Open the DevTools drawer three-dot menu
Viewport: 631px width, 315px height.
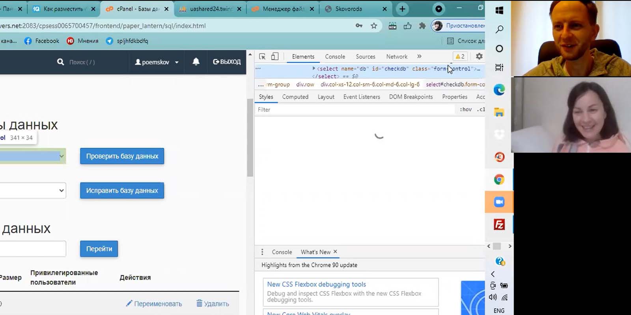[x=262, y=252]
